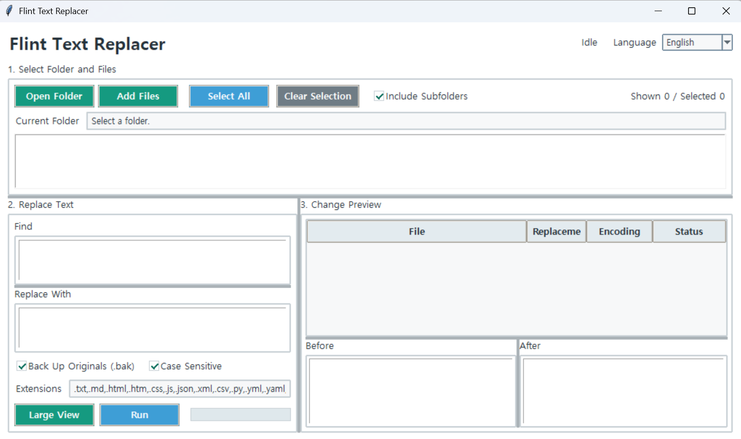741x439 pixels.
Task: Click inside the Find text box
Action: (x=152, y=260)
